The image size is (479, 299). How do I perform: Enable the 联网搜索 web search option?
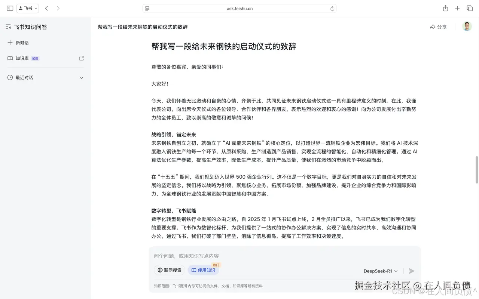(169, 270)
